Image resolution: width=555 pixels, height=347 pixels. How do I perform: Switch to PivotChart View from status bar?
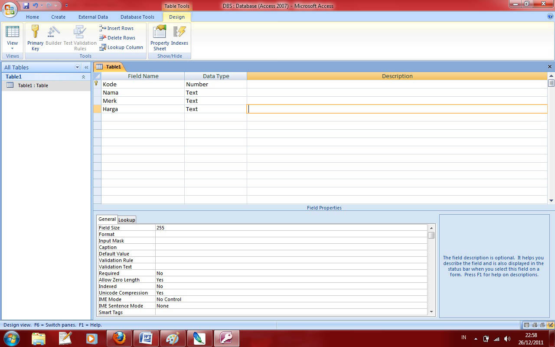pyautogui.click(x=542, y=325)
